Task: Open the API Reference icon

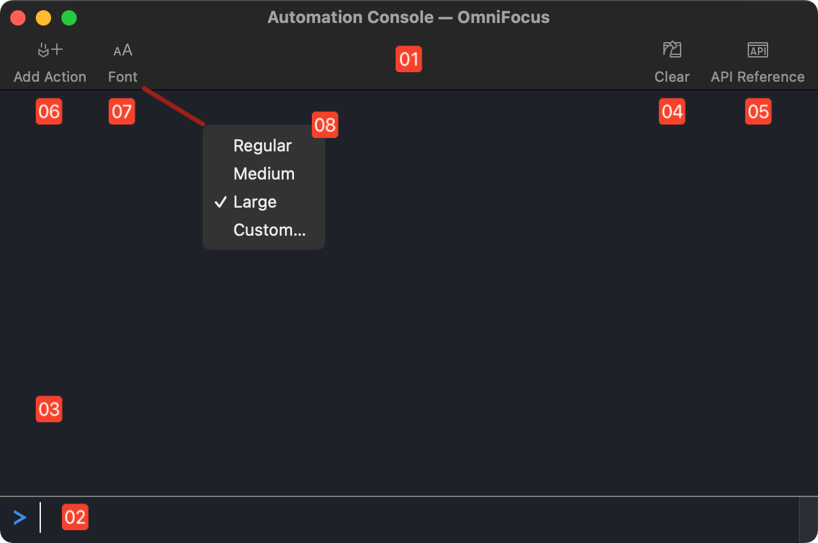Action: coord(757,50)
